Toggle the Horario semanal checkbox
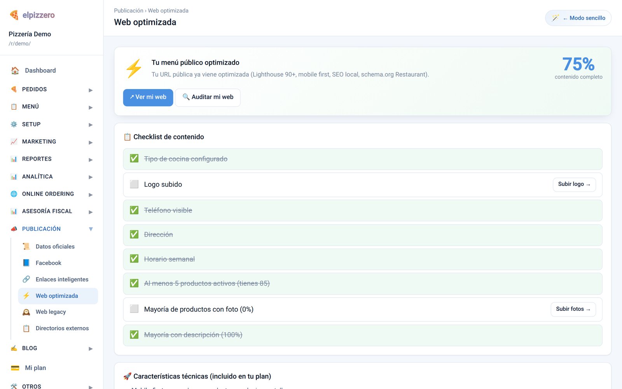Viewport: 622px width, 389px height. point(134,259)
